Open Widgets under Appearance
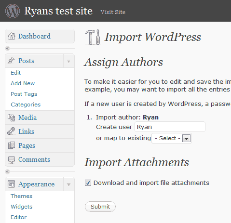This screenshot has width=231, height=223. pos(22,207)
